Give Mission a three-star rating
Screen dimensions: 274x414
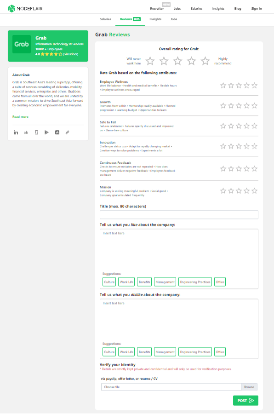239,190
